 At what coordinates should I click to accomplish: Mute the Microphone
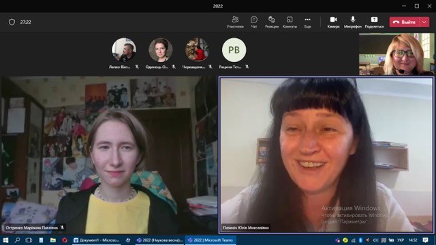353,22
